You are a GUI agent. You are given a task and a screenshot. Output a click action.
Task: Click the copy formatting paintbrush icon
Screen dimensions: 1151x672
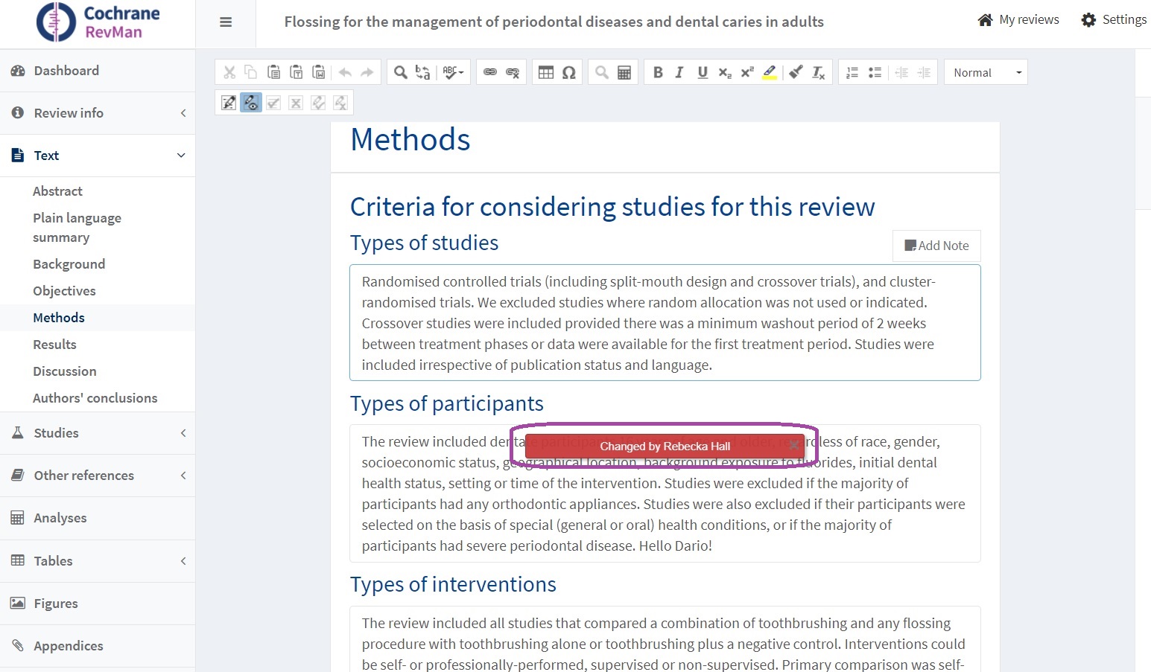796,72
